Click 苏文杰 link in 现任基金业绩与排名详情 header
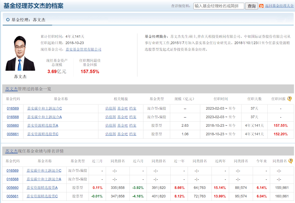 click(x=11, y=151)
